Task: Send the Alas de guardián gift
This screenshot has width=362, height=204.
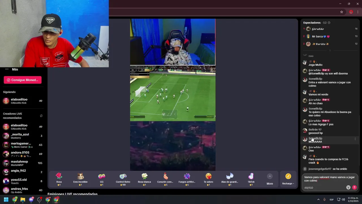Action: 230,179
